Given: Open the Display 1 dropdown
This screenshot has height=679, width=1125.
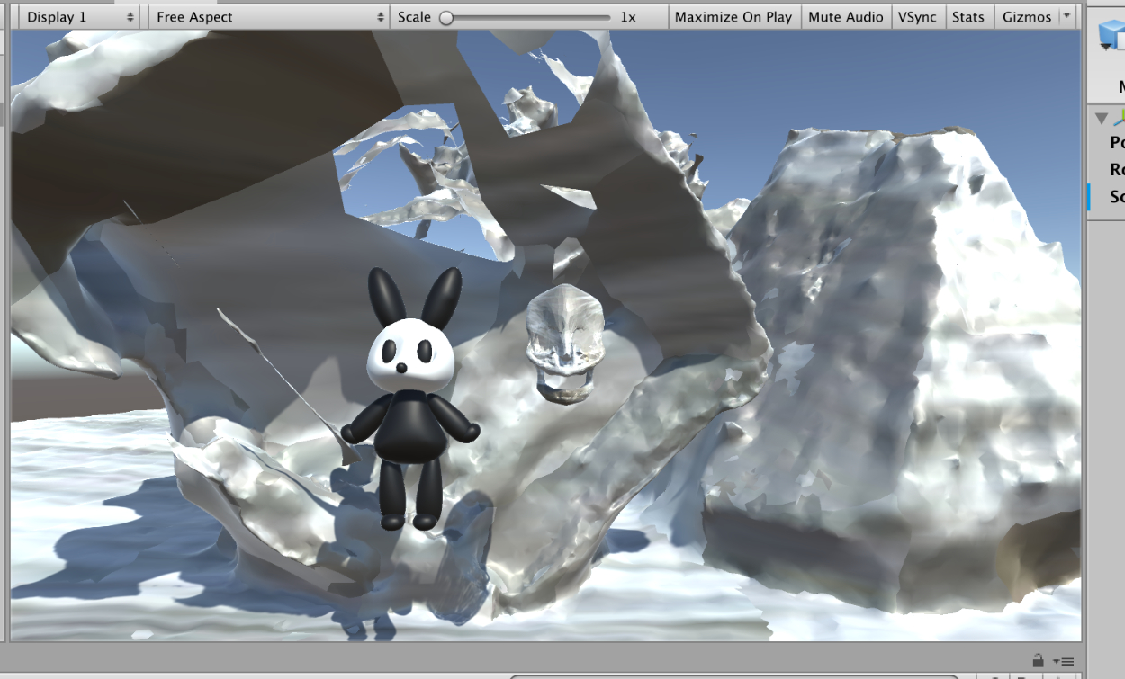Looking at the screenshot, I should click(78, 17).
